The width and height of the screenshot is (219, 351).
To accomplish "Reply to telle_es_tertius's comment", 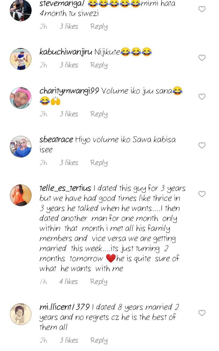I will 99,282.
